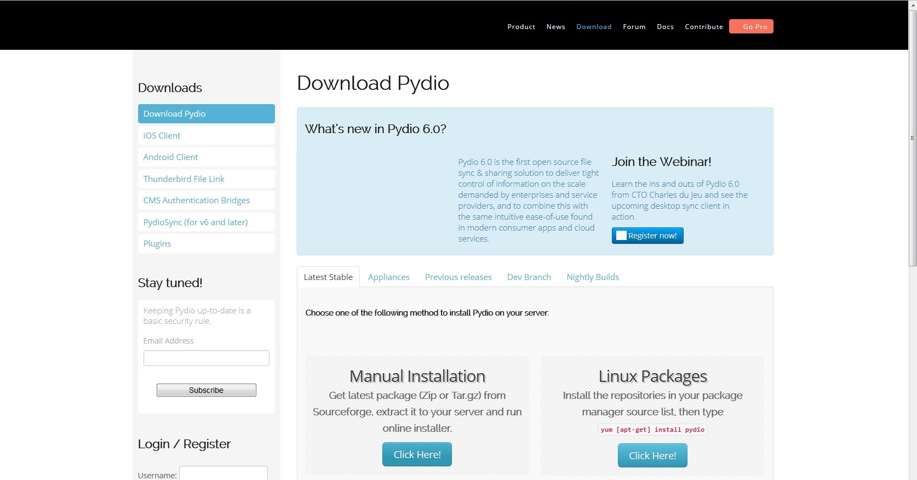
Task: Select the Download menu item
Action: 594,26
